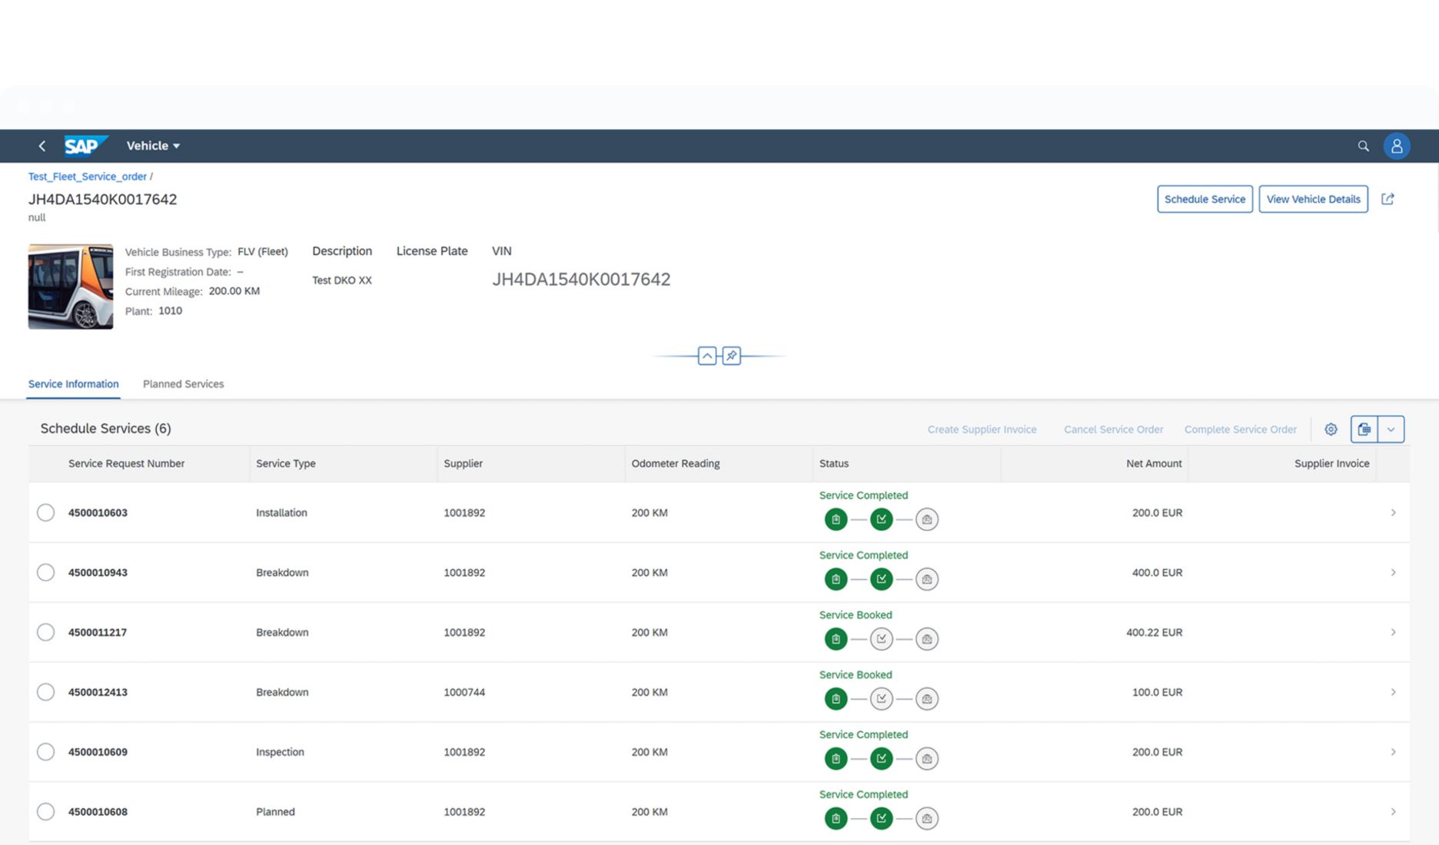Image resolution: width=1439 pixels, height=845 pixels.
Task: Open details chevron for request 4500010943
Action: (x=1392, y=572)
